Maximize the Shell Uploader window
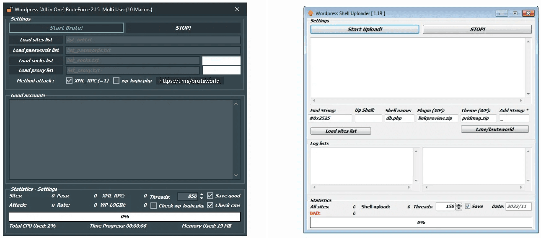The image size is (541, 238). coord(515,13)
